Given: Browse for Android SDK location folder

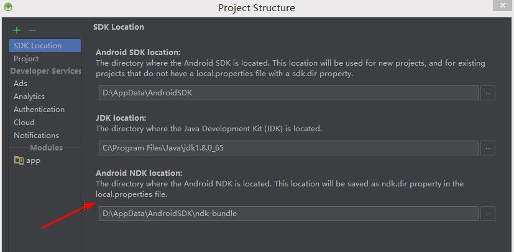Looking at the screenshot, I should point(488,93).
